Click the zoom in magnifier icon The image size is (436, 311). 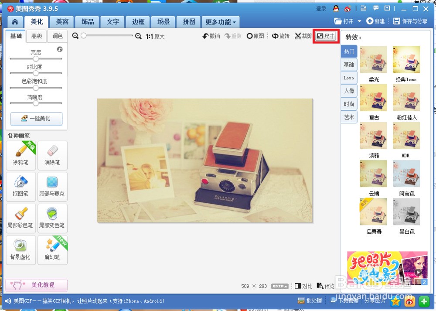coord(138,36)
